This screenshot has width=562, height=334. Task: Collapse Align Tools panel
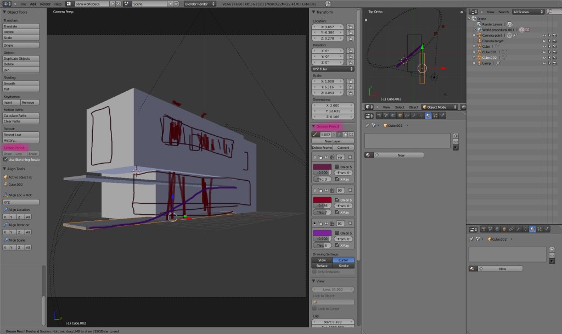pyautogui.click(x=4, y=169)
